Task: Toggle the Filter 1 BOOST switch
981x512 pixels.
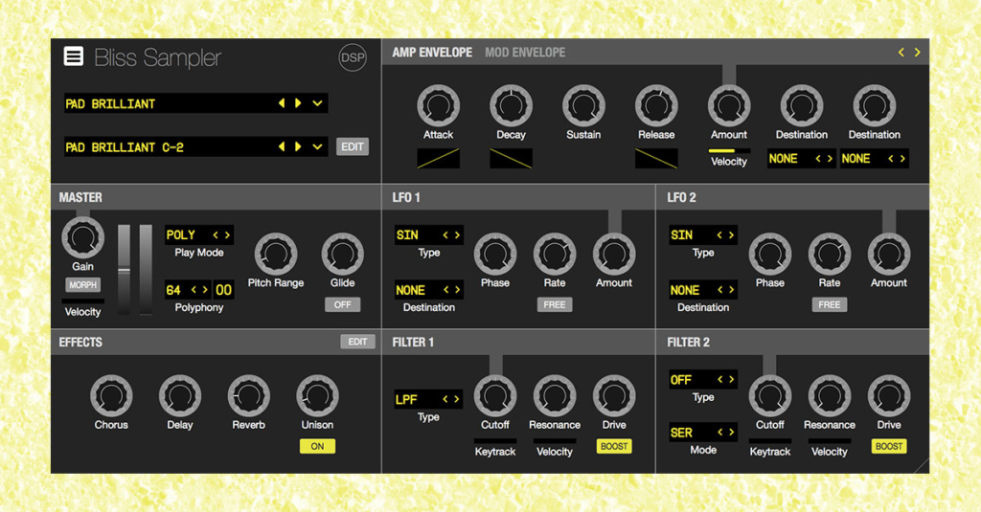Action: [614, 446]
